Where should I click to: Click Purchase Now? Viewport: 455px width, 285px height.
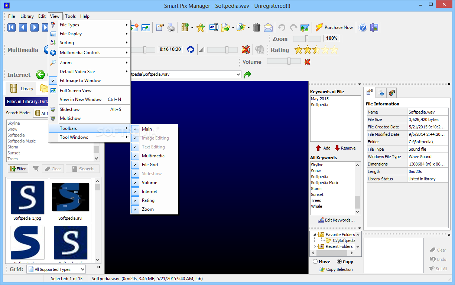(334, 27)
